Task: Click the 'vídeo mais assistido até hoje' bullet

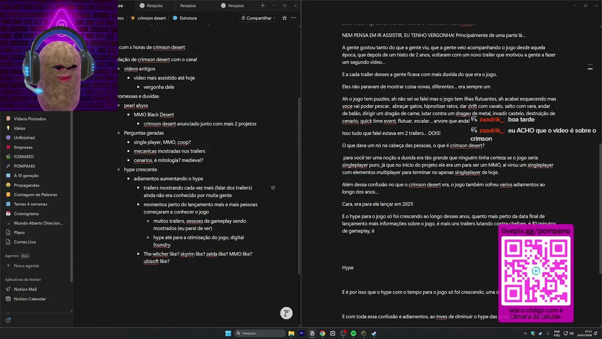Action: point(164,78)
